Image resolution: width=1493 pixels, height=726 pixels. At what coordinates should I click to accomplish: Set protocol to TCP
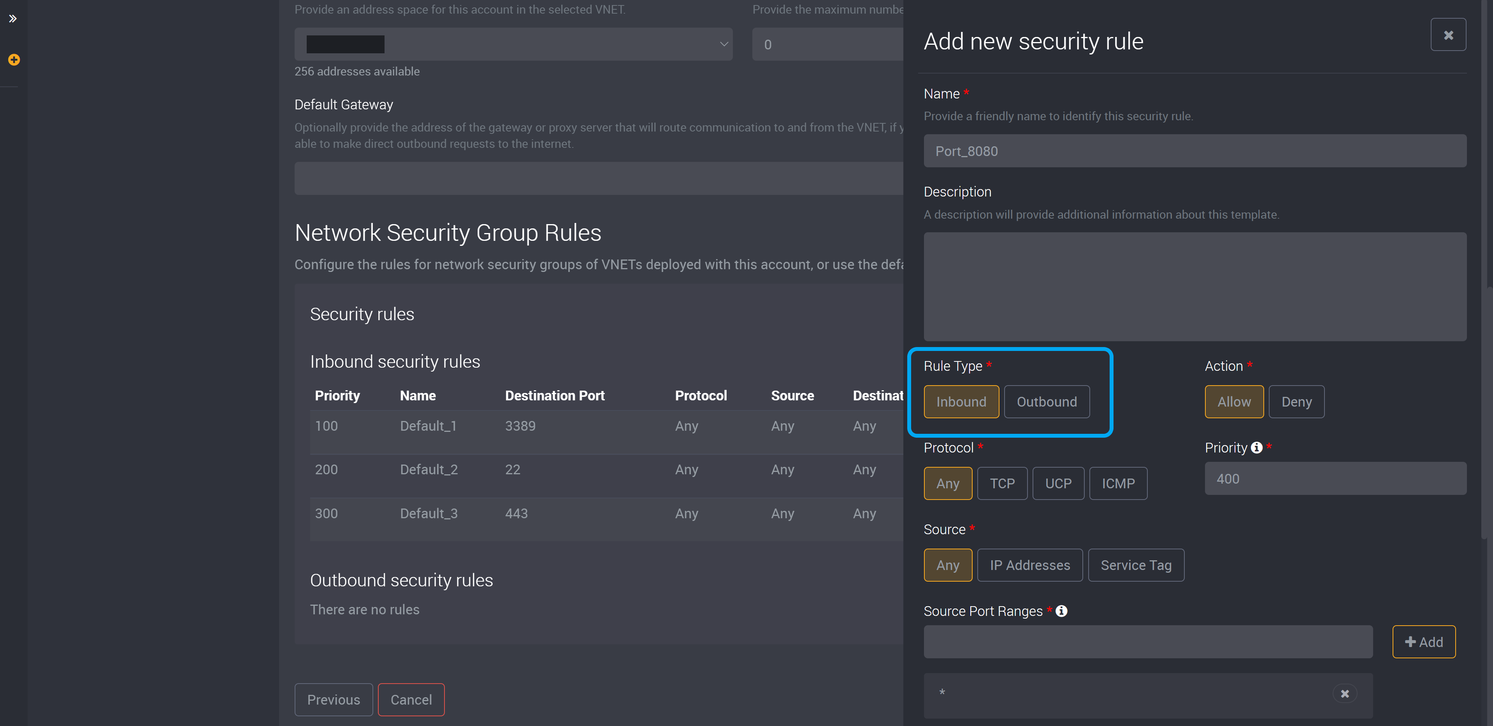(1002, 483)
